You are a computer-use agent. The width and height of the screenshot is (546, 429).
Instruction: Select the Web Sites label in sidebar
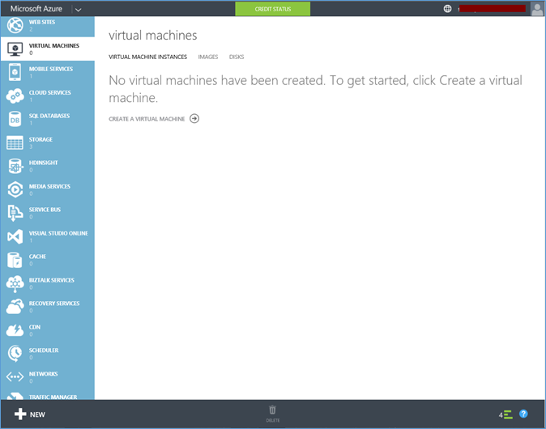point(42,22)
